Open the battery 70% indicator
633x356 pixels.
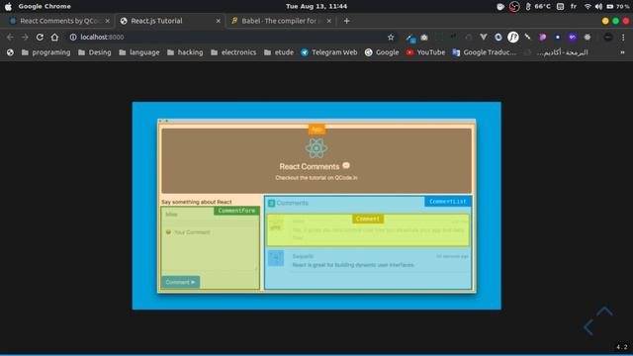point(617,7)
